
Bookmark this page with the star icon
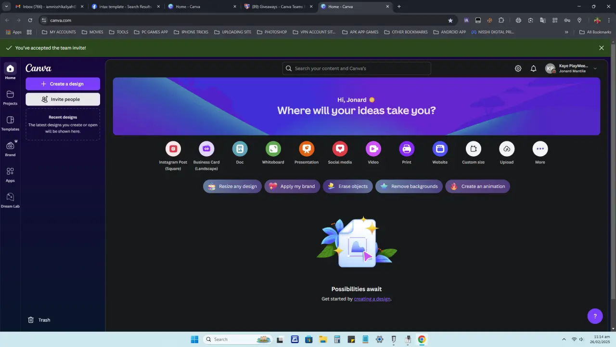(x=450, y=20)
